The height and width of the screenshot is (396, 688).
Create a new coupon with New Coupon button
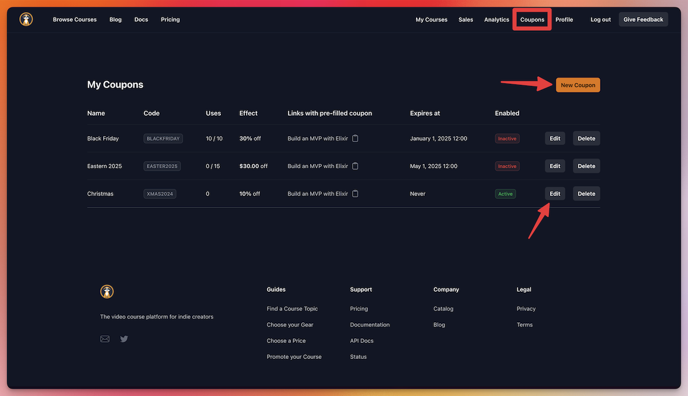pos(578,85)
